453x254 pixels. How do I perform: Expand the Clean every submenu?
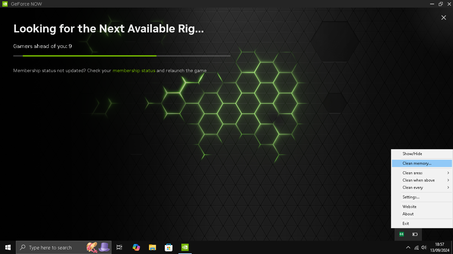(x=422, y=188)
